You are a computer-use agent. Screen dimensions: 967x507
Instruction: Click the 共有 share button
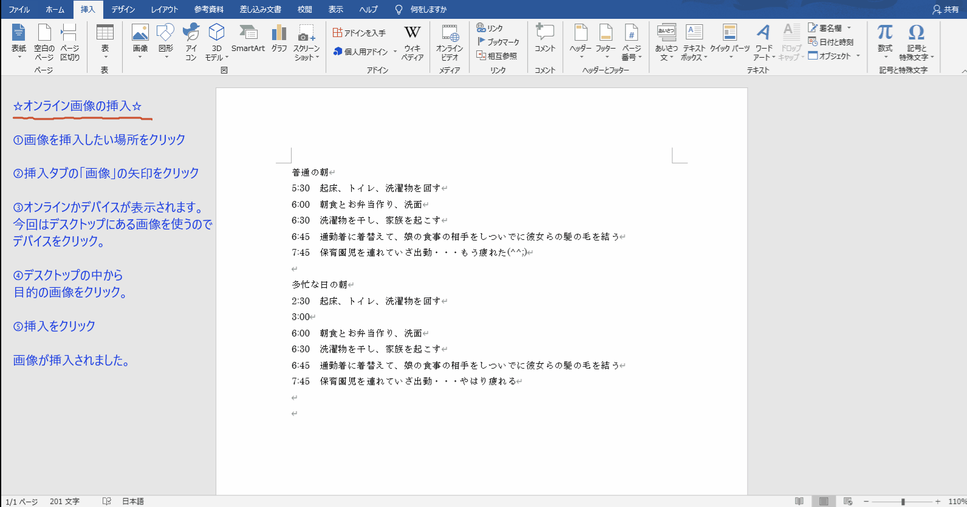946,9
